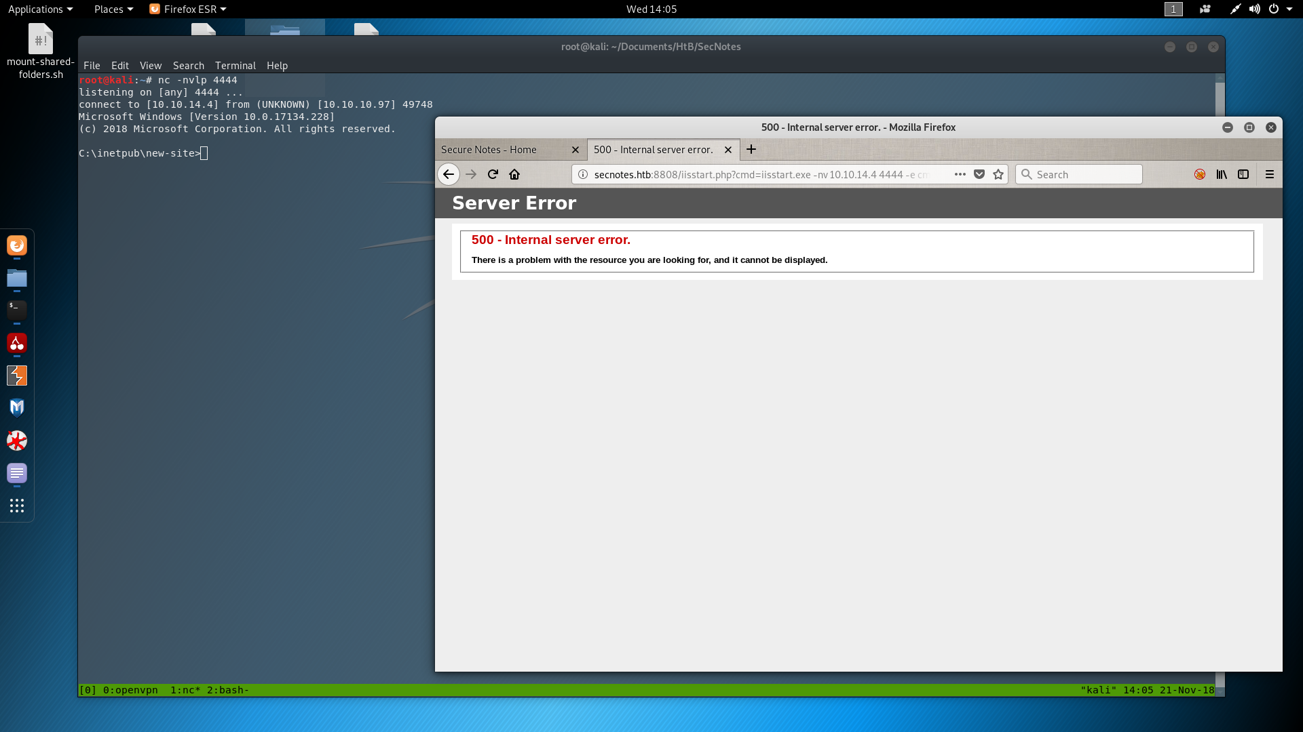Click workspace indicator 1 in top bar
Image resolution: width=1303 pixels, height=732 pixels.
pos(1173,9)
